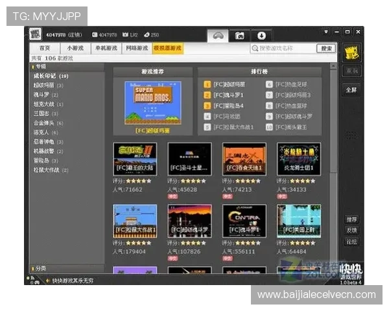The image size is (389, 311).
Task: Select 成长印记 (19) album
Action: coord(51,76)
